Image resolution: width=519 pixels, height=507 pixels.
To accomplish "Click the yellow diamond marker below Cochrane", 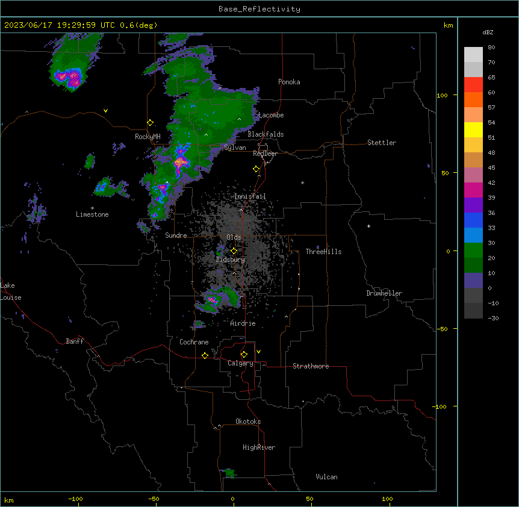I will (205, 355).
